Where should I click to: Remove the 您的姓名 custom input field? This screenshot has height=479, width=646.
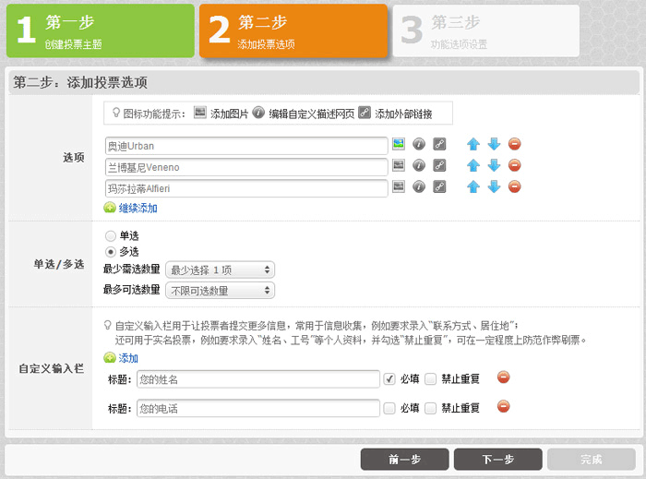(x=504, y=377)
